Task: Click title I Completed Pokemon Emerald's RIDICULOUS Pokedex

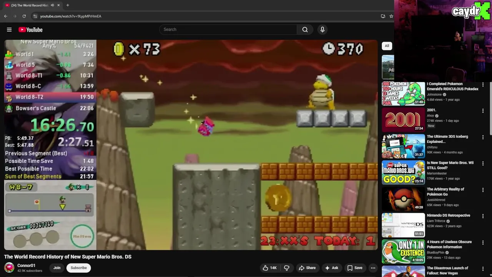Action: [452, 86]
